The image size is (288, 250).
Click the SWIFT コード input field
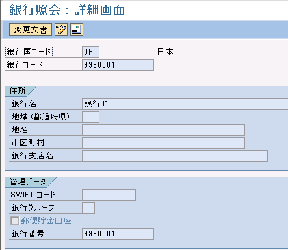coord(109,195)
